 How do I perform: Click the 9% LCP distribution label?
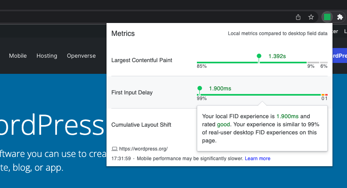tap(311, 66)
